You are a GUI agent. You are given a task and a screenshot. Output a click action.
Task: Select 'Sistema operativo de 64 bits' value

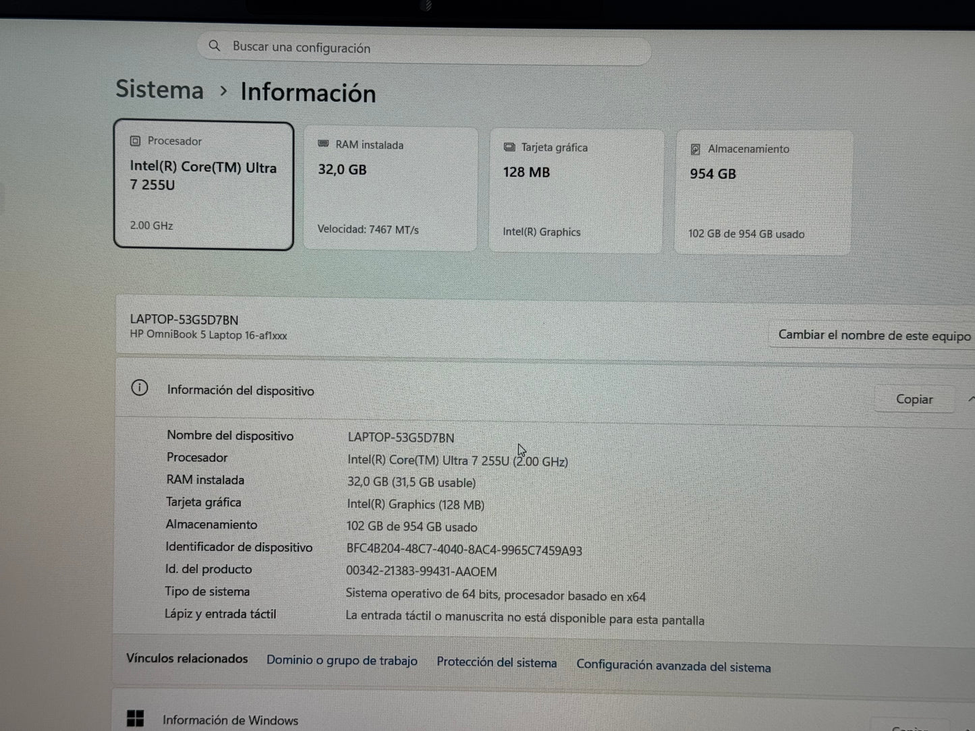pos(496,595)
